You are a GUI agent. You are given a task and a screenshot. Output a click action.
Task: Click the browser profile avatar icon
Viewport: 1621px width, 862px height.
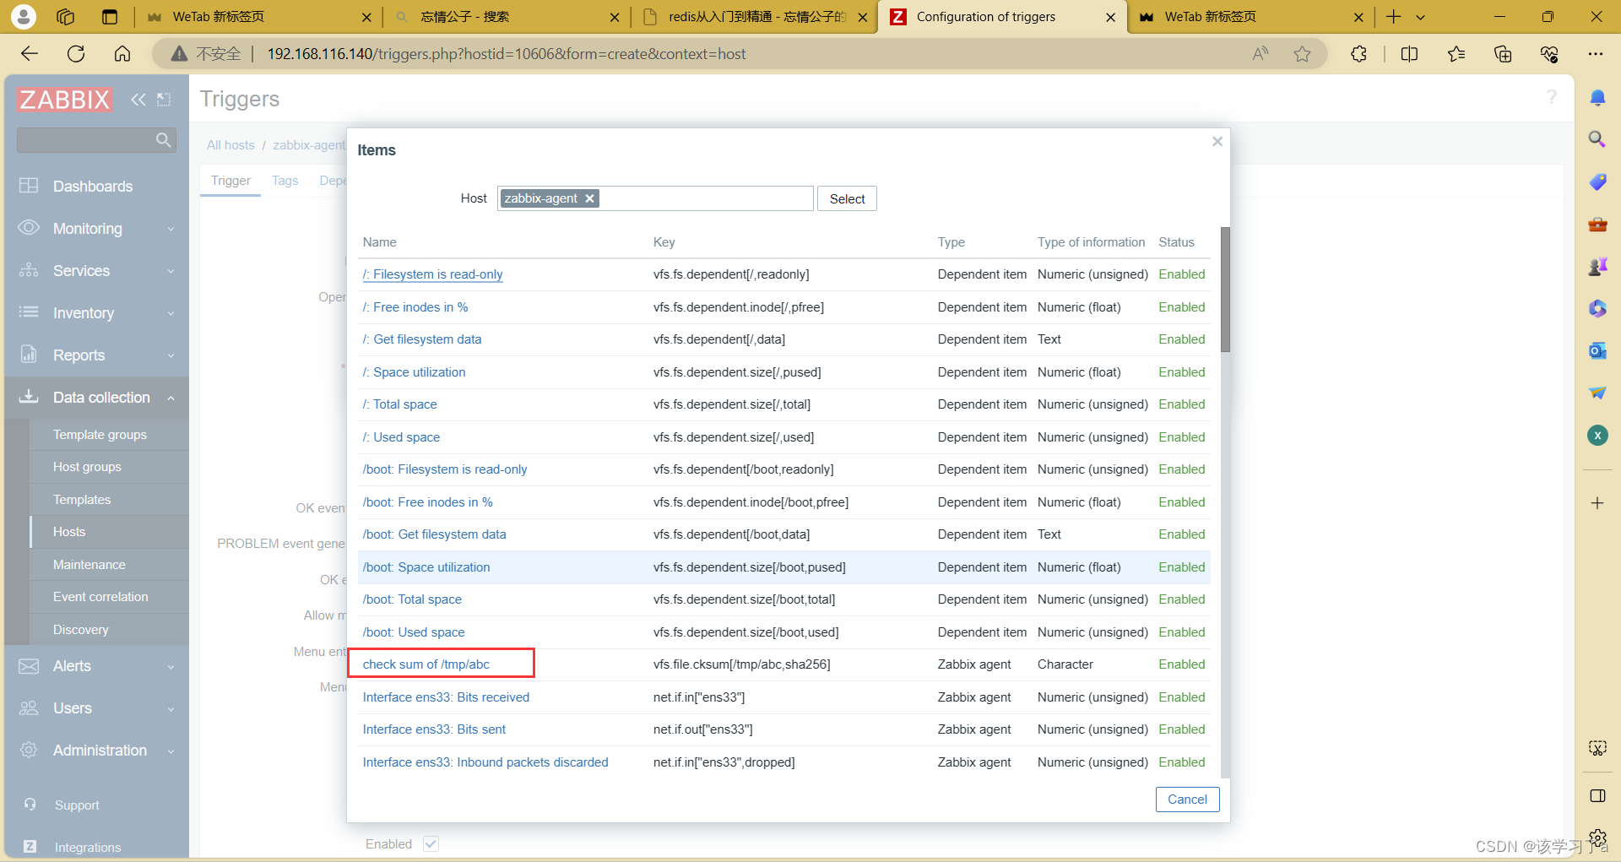[24, 17]
